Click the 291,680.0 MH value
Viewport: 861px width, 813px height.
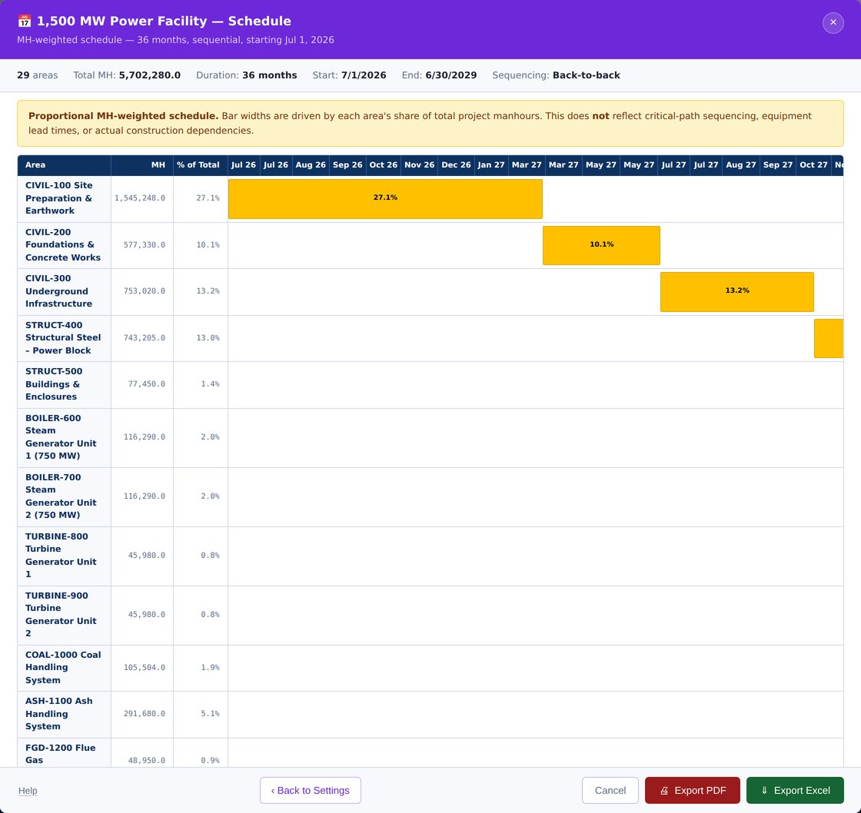pyautogui.click(x=144, y=714)
